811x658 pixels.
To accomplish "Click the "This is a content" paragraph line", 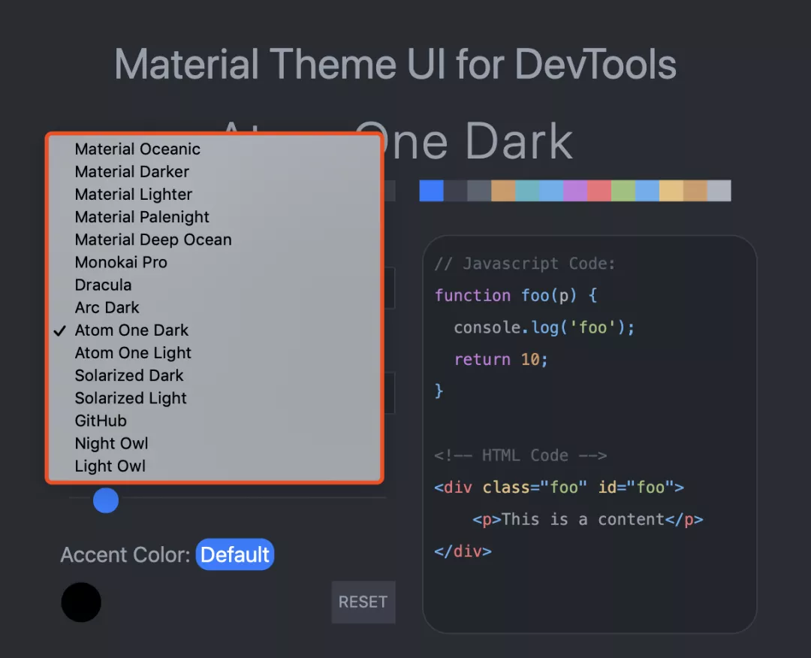I will 587,519.
